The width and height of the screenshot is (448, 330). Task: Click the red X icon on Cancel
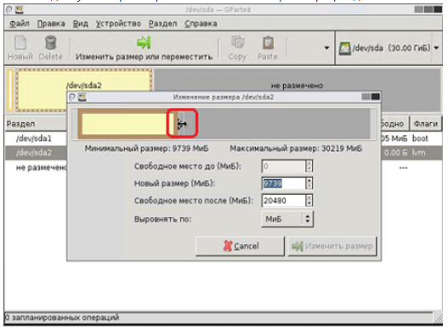pyautogui.click(x=228, y=246)
